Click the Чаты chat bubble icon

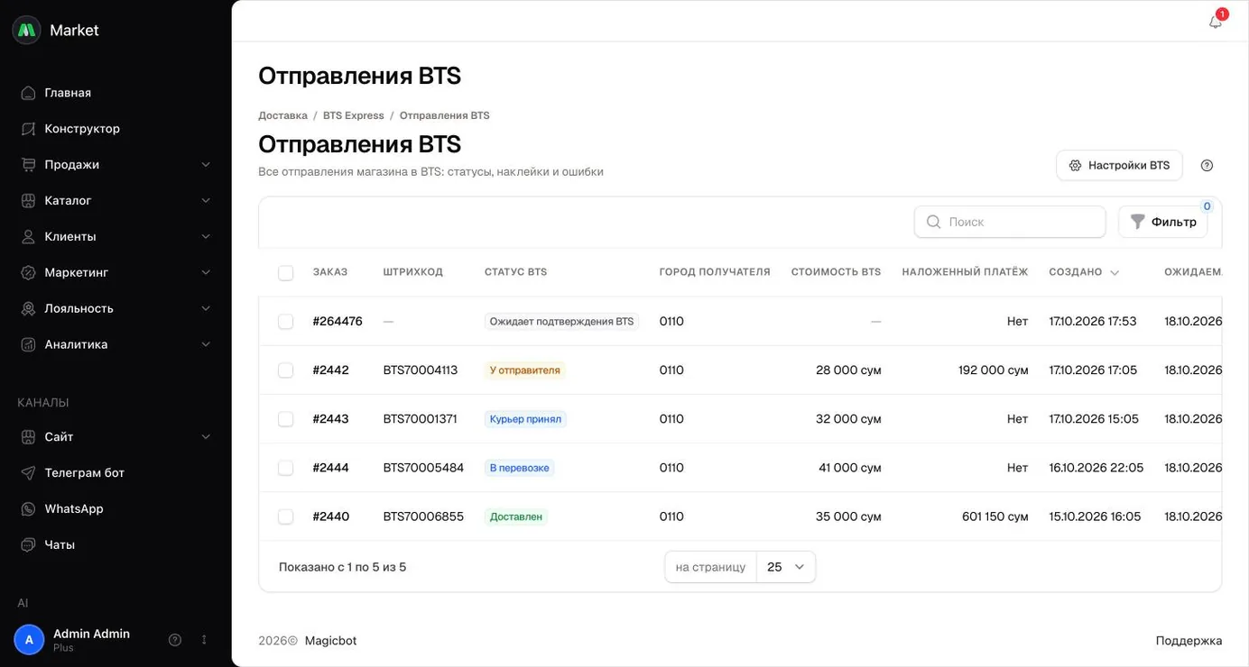tap(28, 545)
